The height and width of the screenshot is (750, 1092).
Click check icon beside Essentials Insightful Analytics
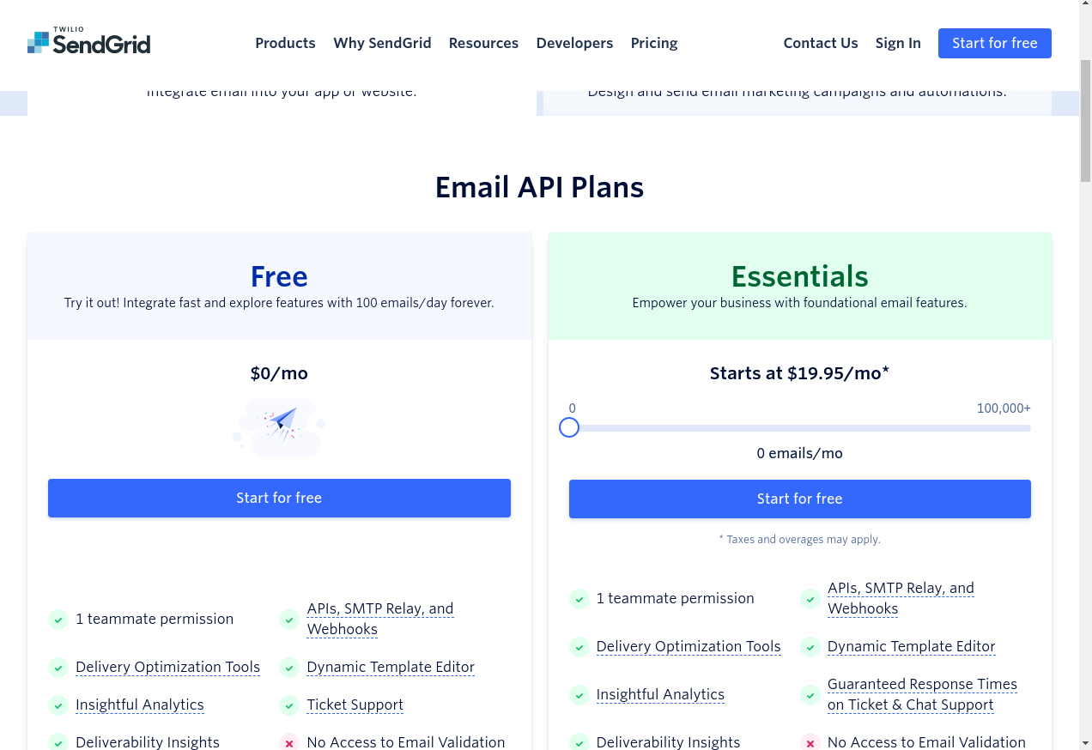click(x=579, y=695)
